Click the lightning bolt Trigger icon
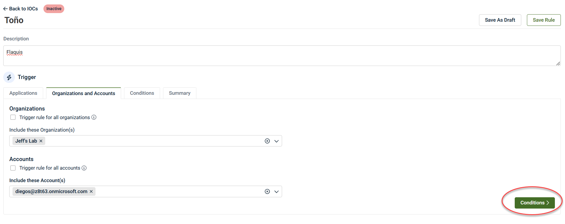Screen dimensions: 565x224 [9, 77]
